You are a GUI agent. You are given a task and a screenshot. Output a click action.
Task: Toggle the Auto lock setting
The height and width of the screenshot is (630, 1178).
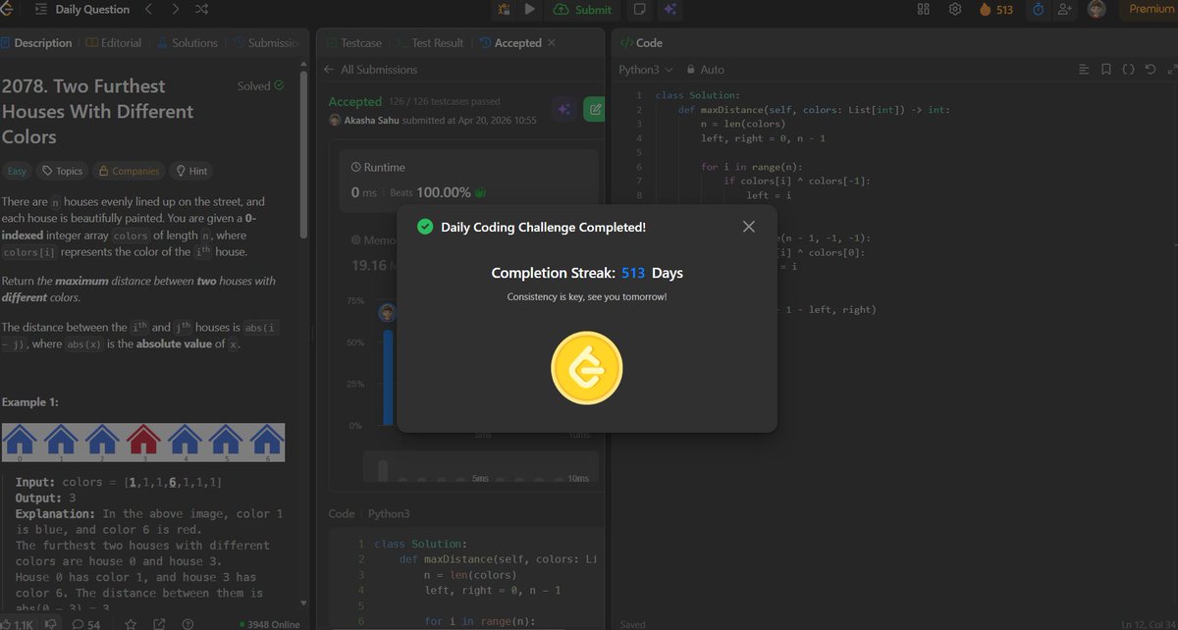coord(706,70)
